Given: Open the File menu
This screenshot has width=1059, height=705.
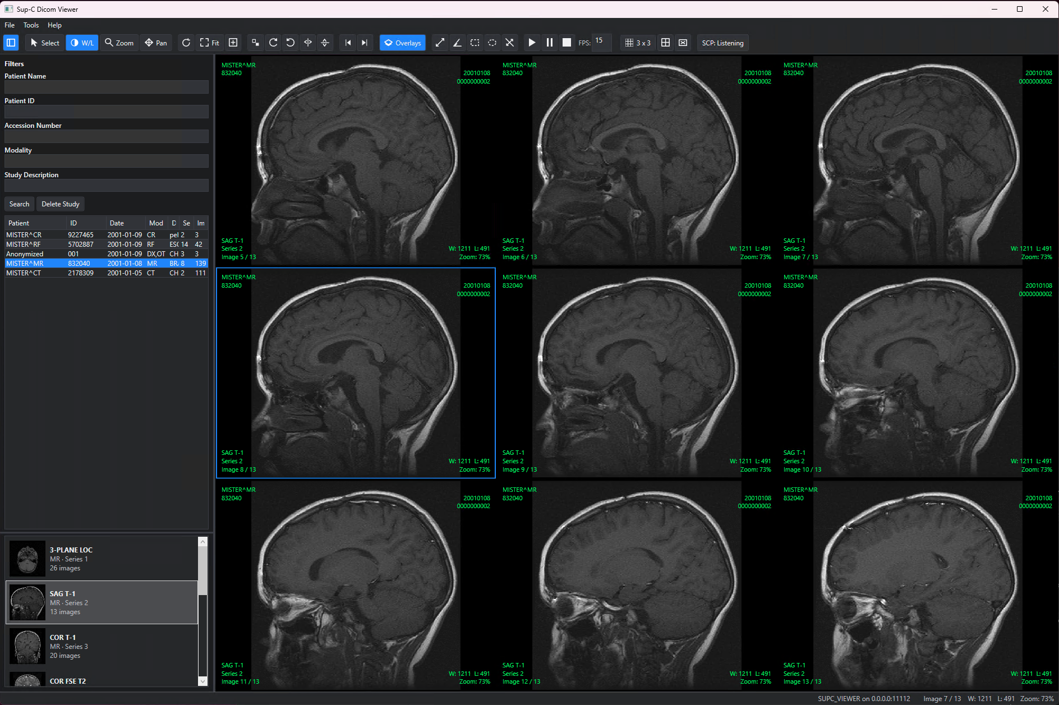Looking at the screenshot, I should pos(10,25).
